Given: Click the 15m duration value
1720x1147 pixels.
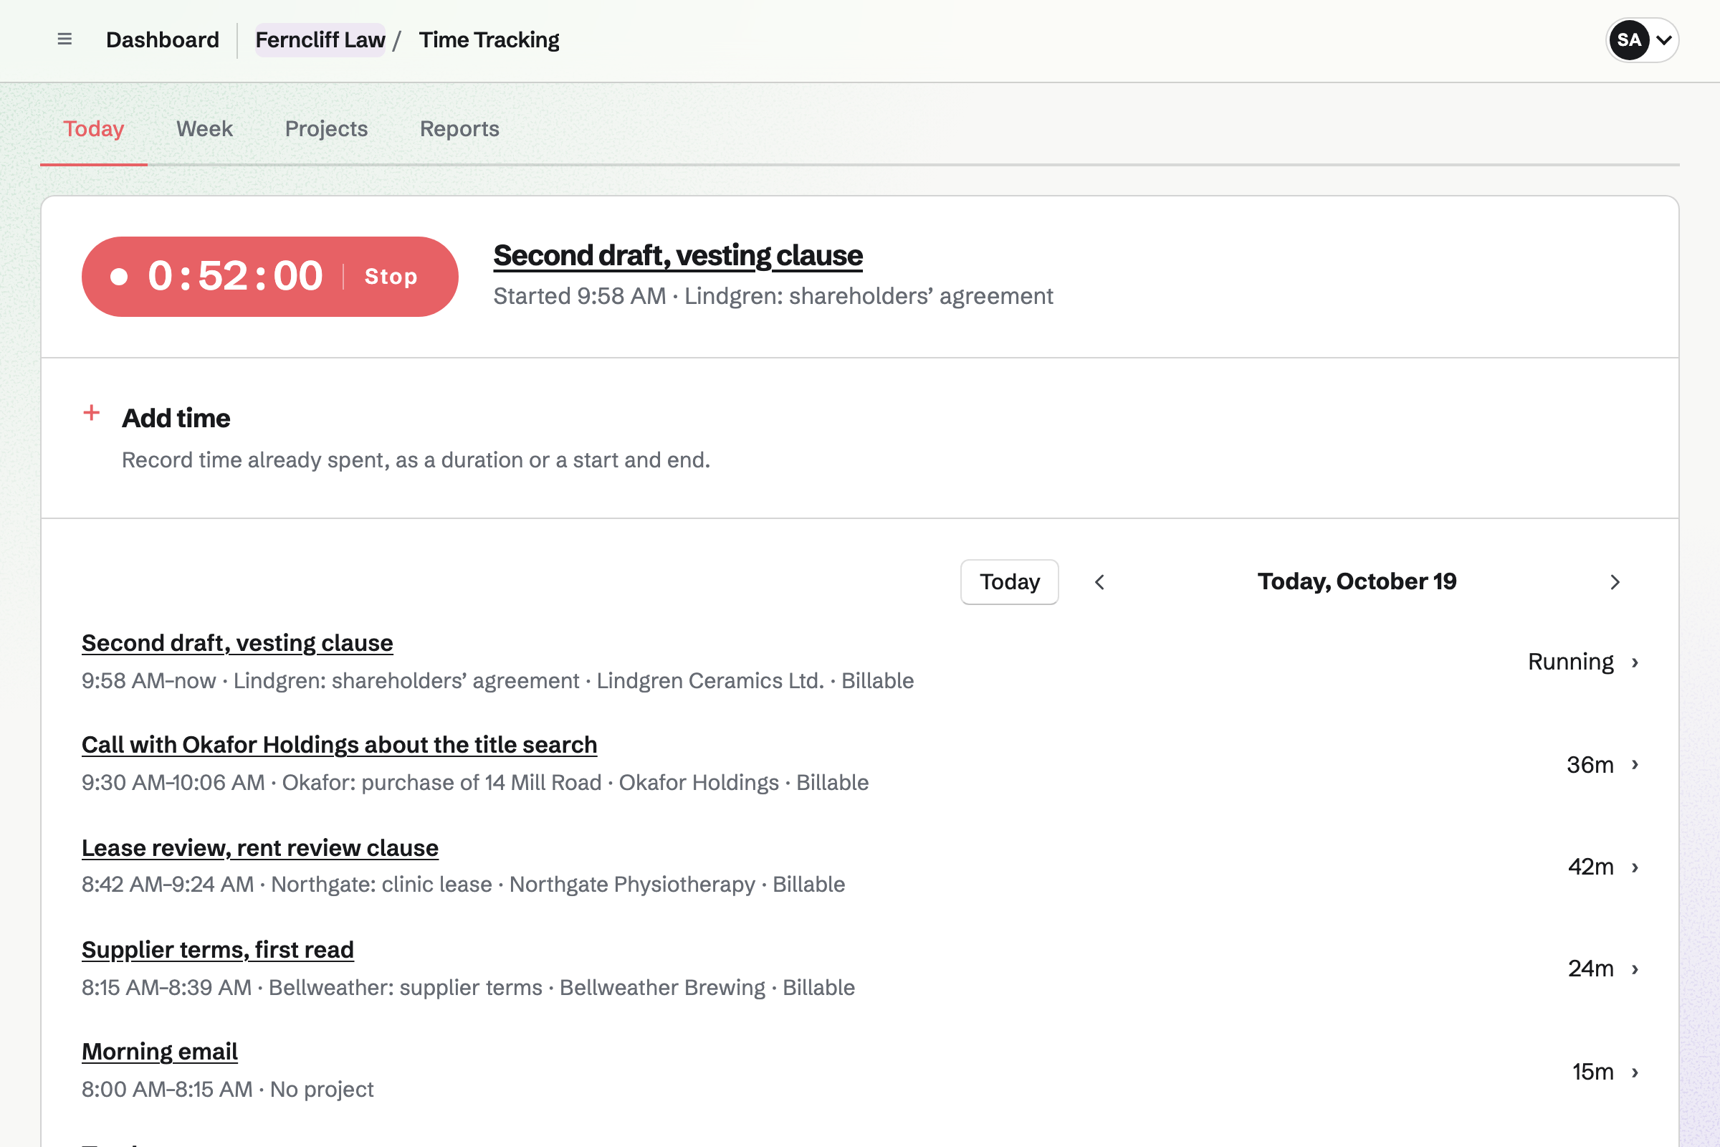Looking at the screenshot, I should (x=1592, y=1072).
